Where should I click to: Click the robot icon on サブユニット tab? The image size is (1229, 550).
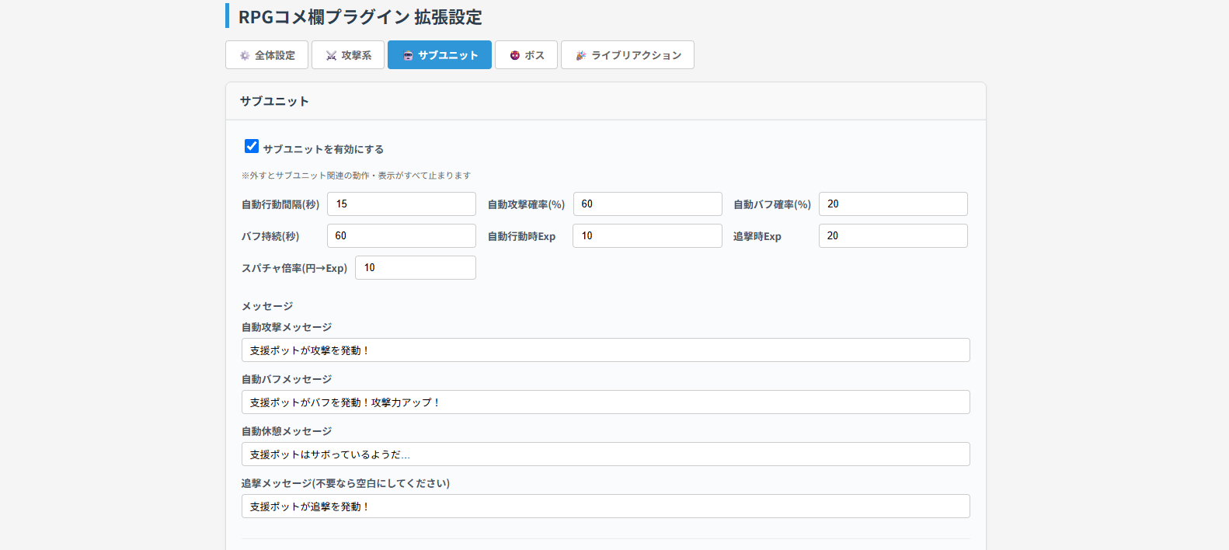(408, 55)
